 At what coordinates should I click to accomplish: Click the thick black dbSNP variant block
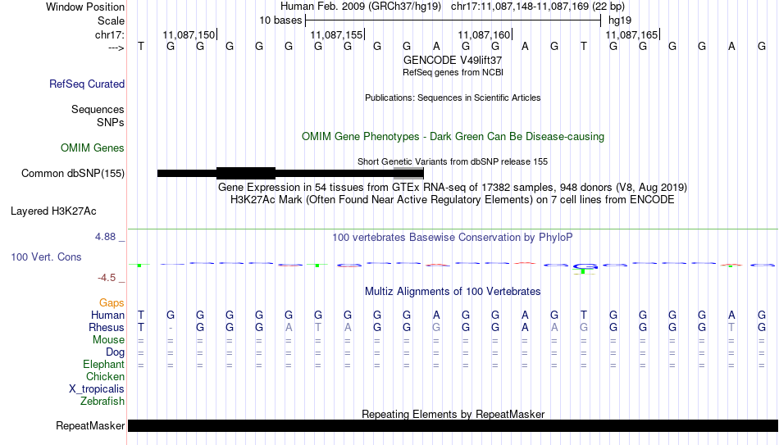tap(246, 174)
